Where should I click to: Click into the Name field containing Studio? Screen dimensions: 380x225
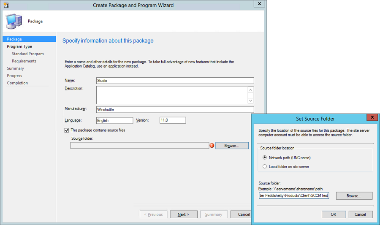(x=175, y=81)
